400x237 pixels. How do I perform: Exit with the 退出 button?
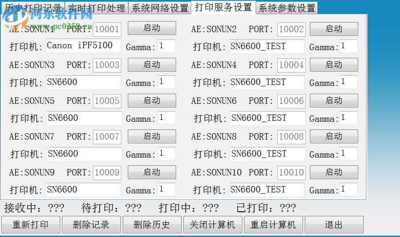coord(334,225)
